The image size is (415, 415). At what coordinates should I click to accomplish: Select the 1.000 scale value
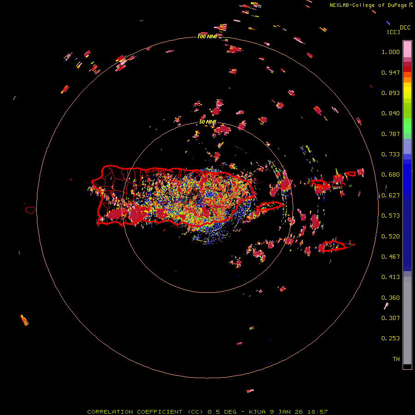[x=391, y=52]
